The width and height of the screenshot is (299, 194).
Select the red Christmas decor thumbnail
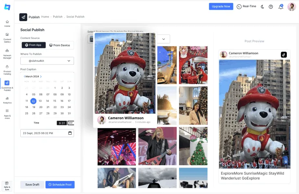(193, 65)
